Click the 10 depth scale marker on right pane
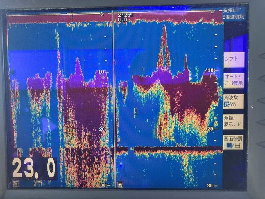This screenshot has height=199, width=265. tap(211, 70)
